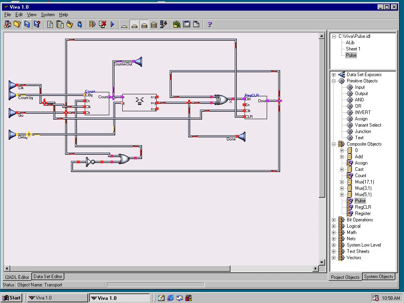Click the Windows Start button
The image size is (404, 303).
[x=11, y=298]
